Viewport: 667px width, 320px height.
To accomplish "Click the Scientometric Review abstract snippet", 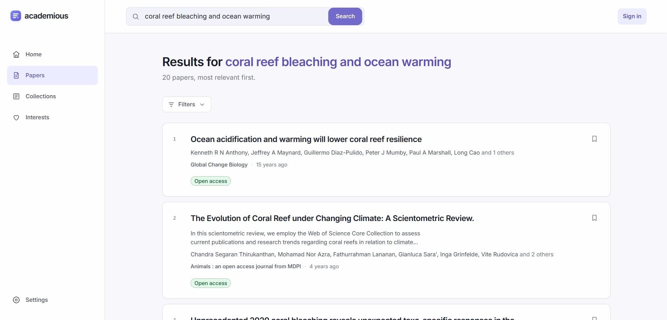I will pos(305,238).
